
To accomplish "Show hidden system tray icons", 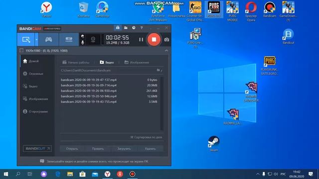I will click(258, 174).
